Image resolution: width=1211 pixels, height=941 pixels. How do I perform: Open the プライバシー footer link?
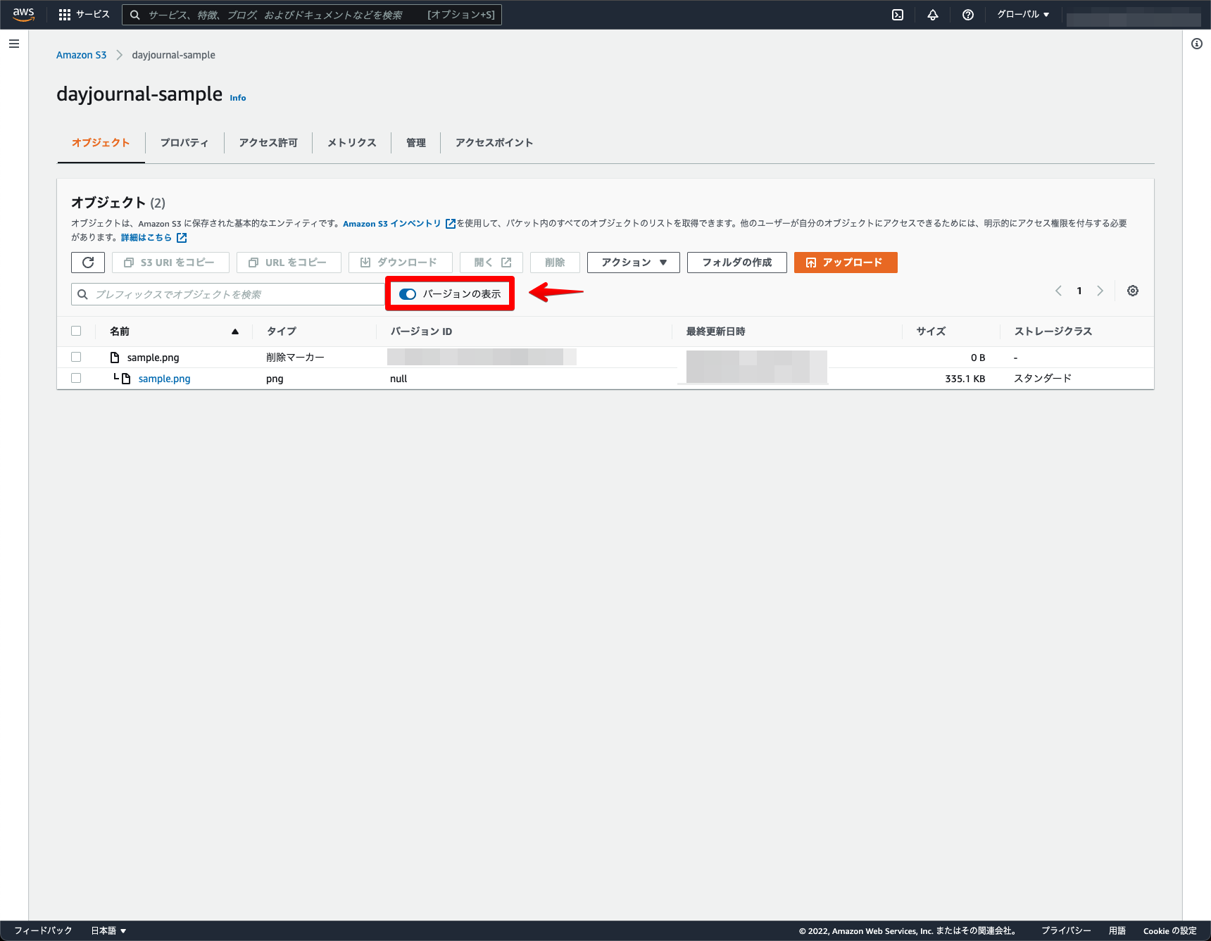(x=1066, y=930)
